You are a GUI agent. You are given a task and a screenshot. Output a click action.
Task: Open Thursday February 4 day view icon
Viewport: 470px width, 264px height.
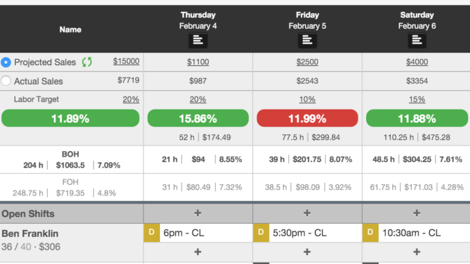pos(198,40)
